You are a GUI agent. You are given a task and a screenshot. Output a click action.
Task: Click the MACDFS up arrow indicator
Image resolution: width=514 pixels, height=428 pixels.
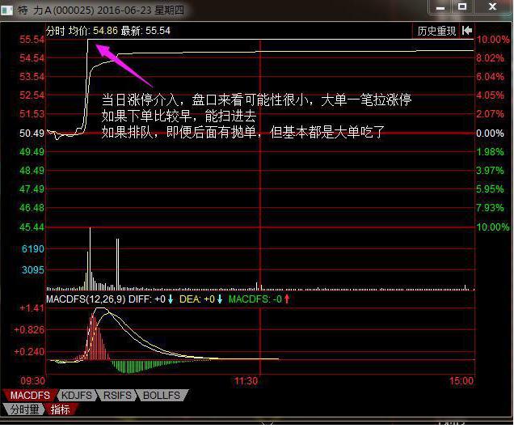pos(287,299)
